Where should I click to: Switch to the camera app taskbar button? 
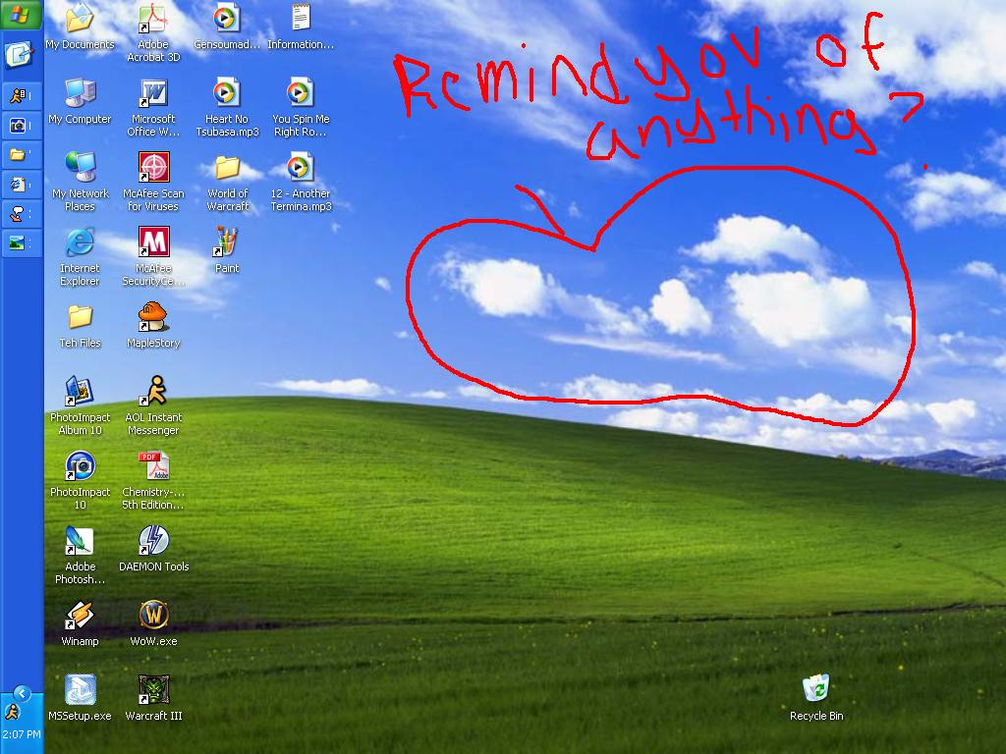pyautogui.click(x=22, y=126)
